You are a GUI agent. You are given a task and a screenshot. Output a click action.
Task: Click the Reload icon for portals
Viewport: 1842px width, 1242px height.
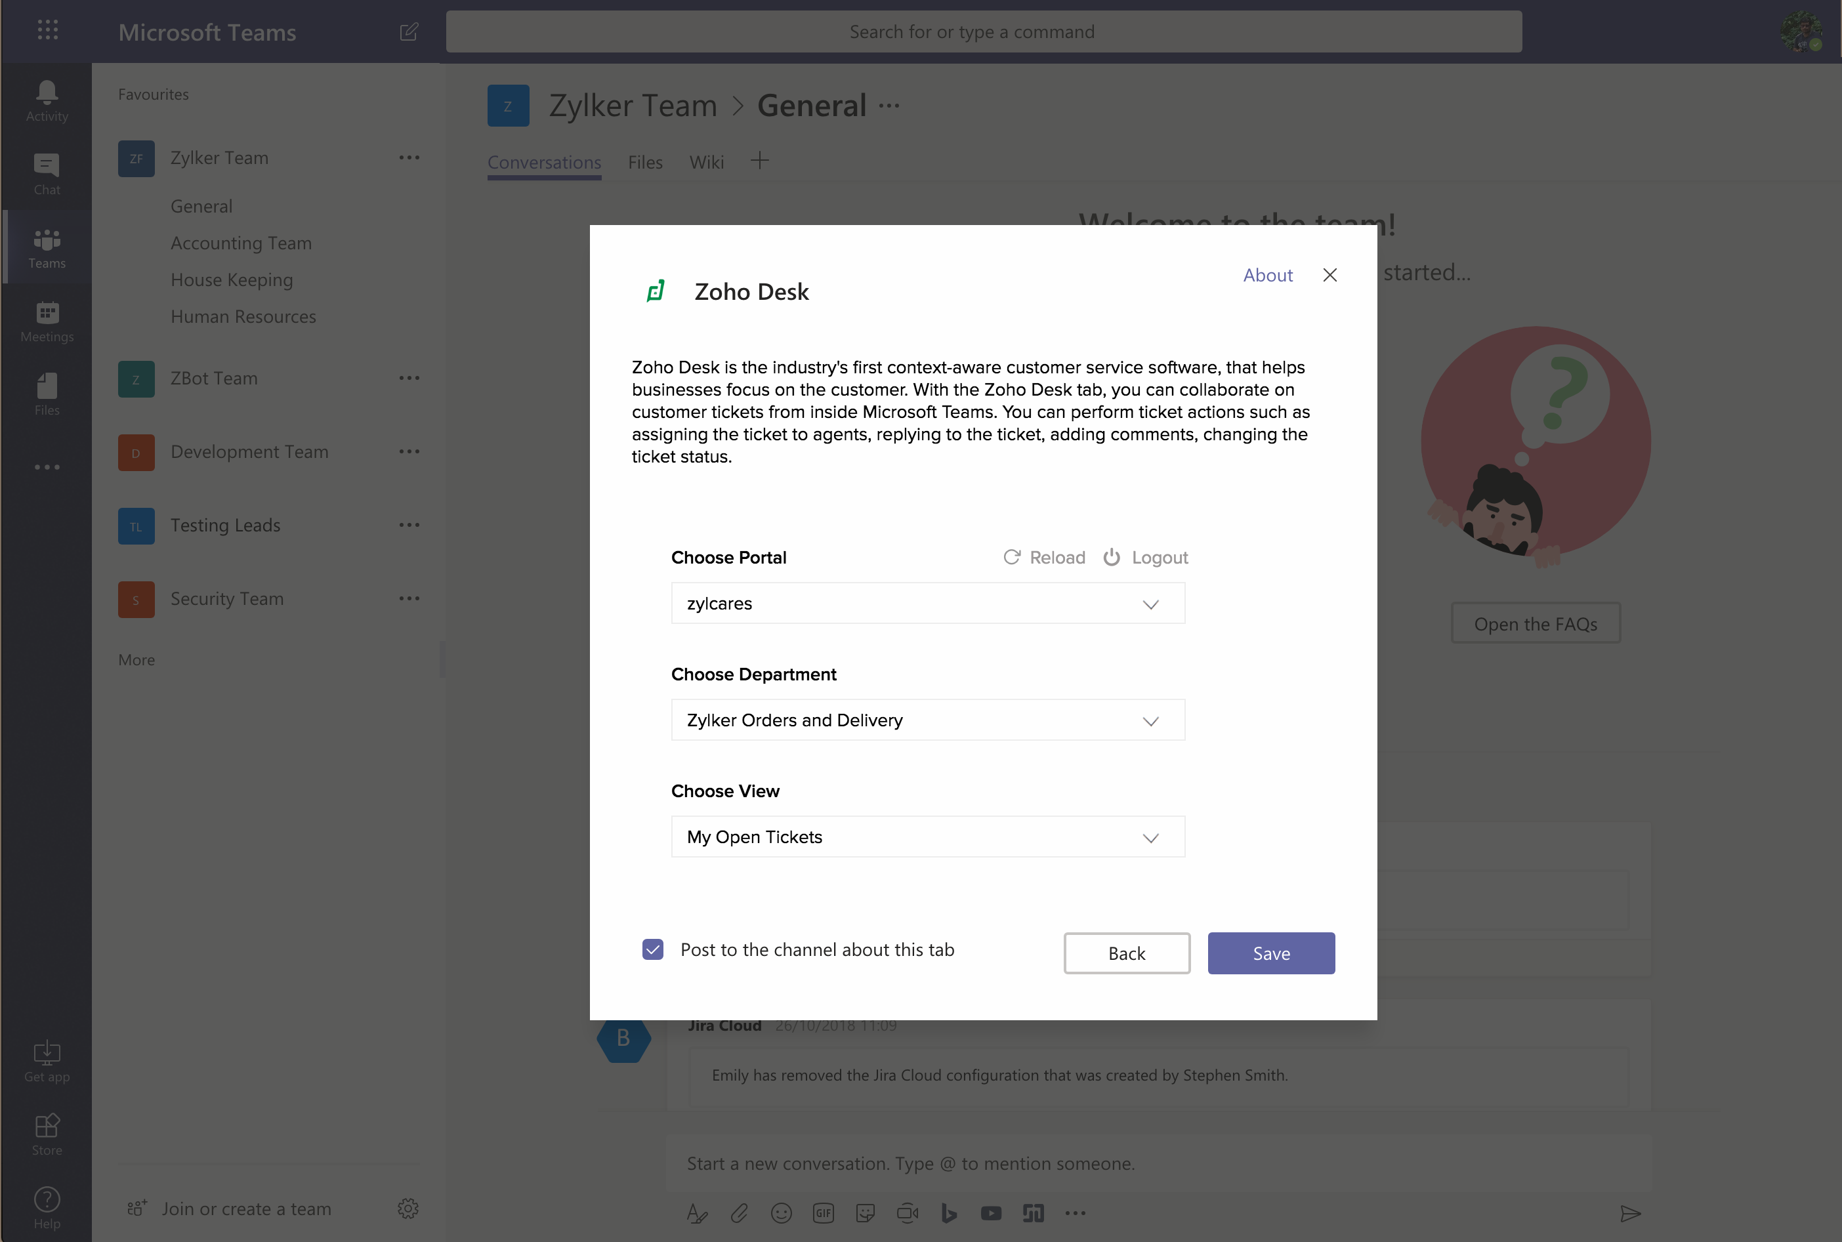click(1012, 557)
